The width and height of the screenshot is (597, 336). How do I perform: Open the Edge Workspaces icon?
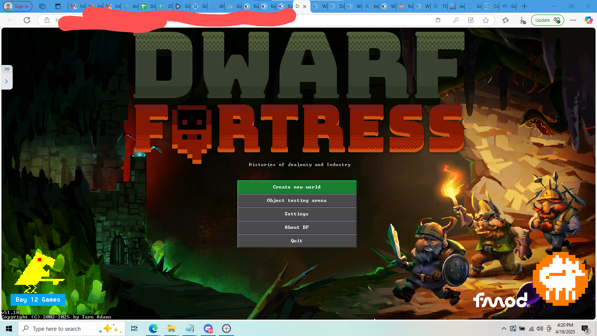click(42, 6)
